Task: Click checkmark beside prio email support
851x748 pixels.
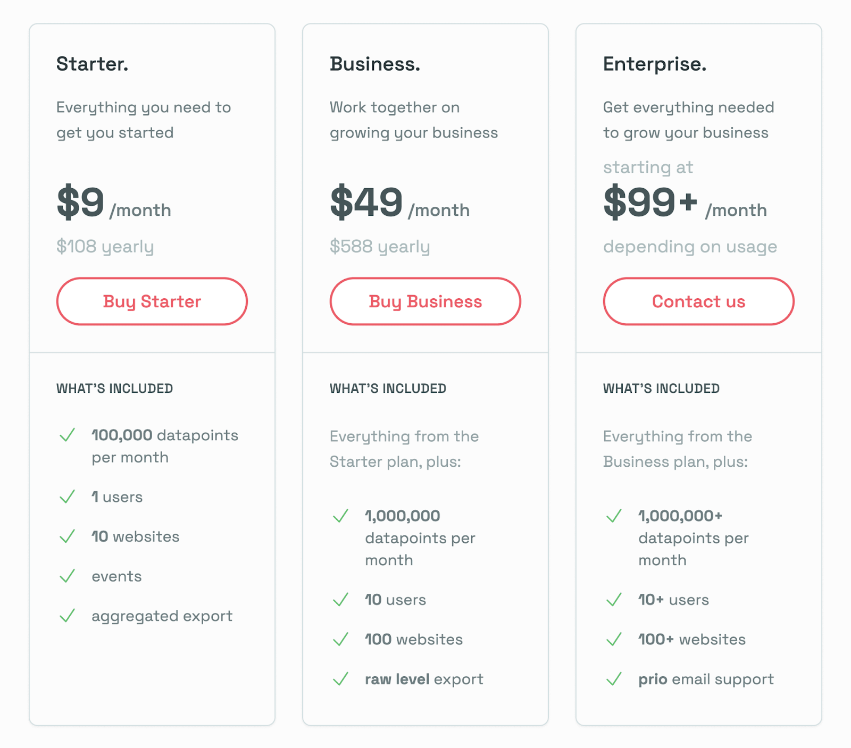Action: pyautogui.click(x=614, y=679)
